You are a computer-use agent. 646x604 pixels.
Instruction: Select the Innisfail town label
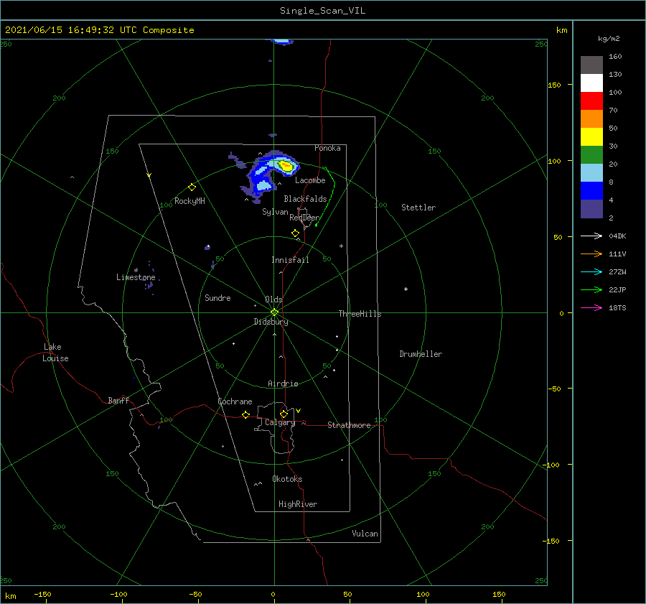pos(290,260)
